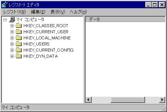
Task: Click the HKEY_CLASSES_ROOT folder icon
Action: 19,26
